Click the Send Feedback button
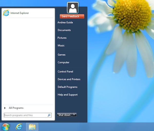Image resolution: width=154 pixels, height=131 pixels. click(72, 16)
